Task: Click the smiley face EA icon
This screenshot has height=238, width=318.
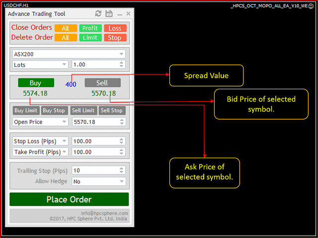Action: pos(311,6)
